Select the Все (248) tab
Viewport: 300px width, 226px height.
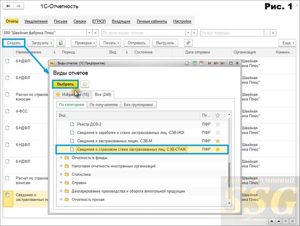[103, 94]
